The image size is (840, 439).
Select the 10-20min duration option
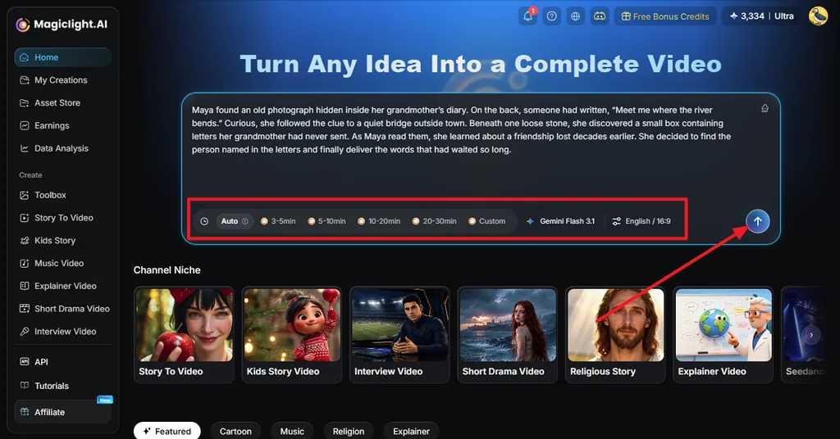point(379,221)
